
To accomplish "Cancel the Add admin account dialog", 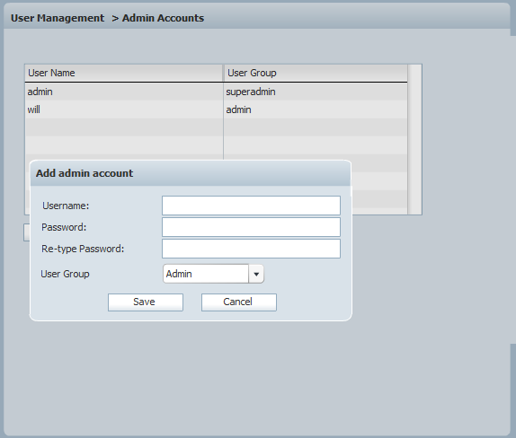I will tap(239, 302).
